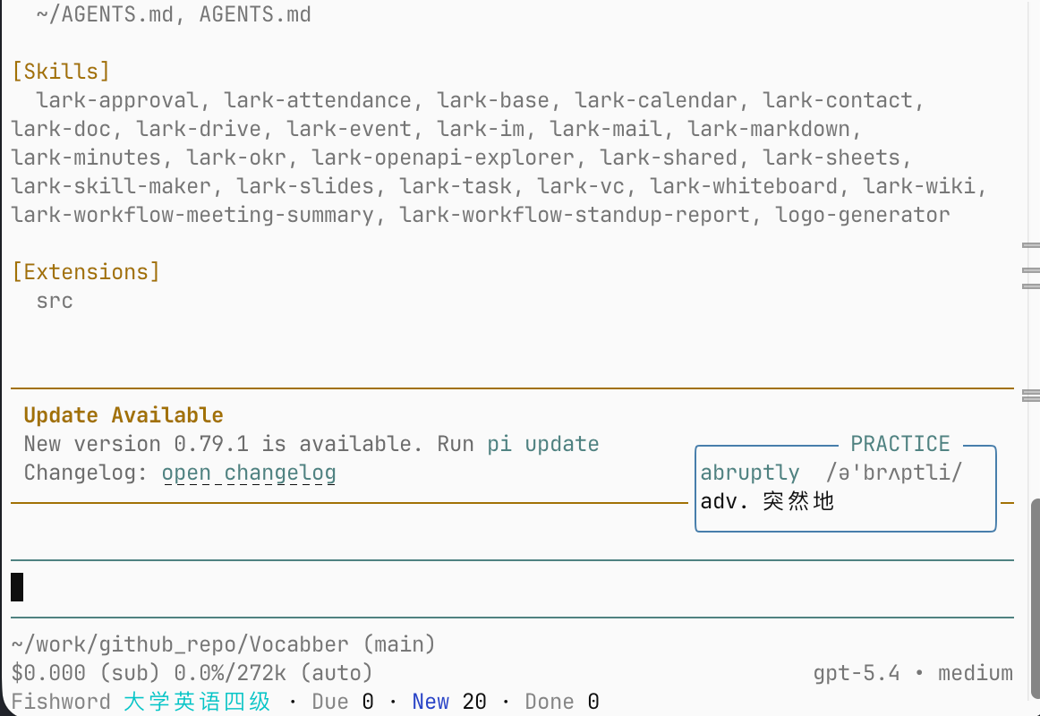Click 'lark-minutes' skill name
The image size is (1040, 716).
click(x=86, y=158)
